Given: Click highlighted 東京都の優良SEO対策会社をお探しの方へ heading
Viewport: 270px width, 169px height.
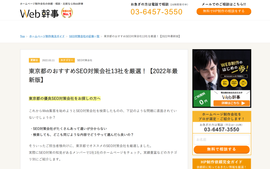Looking at the screenshot, I should point(65,99).
